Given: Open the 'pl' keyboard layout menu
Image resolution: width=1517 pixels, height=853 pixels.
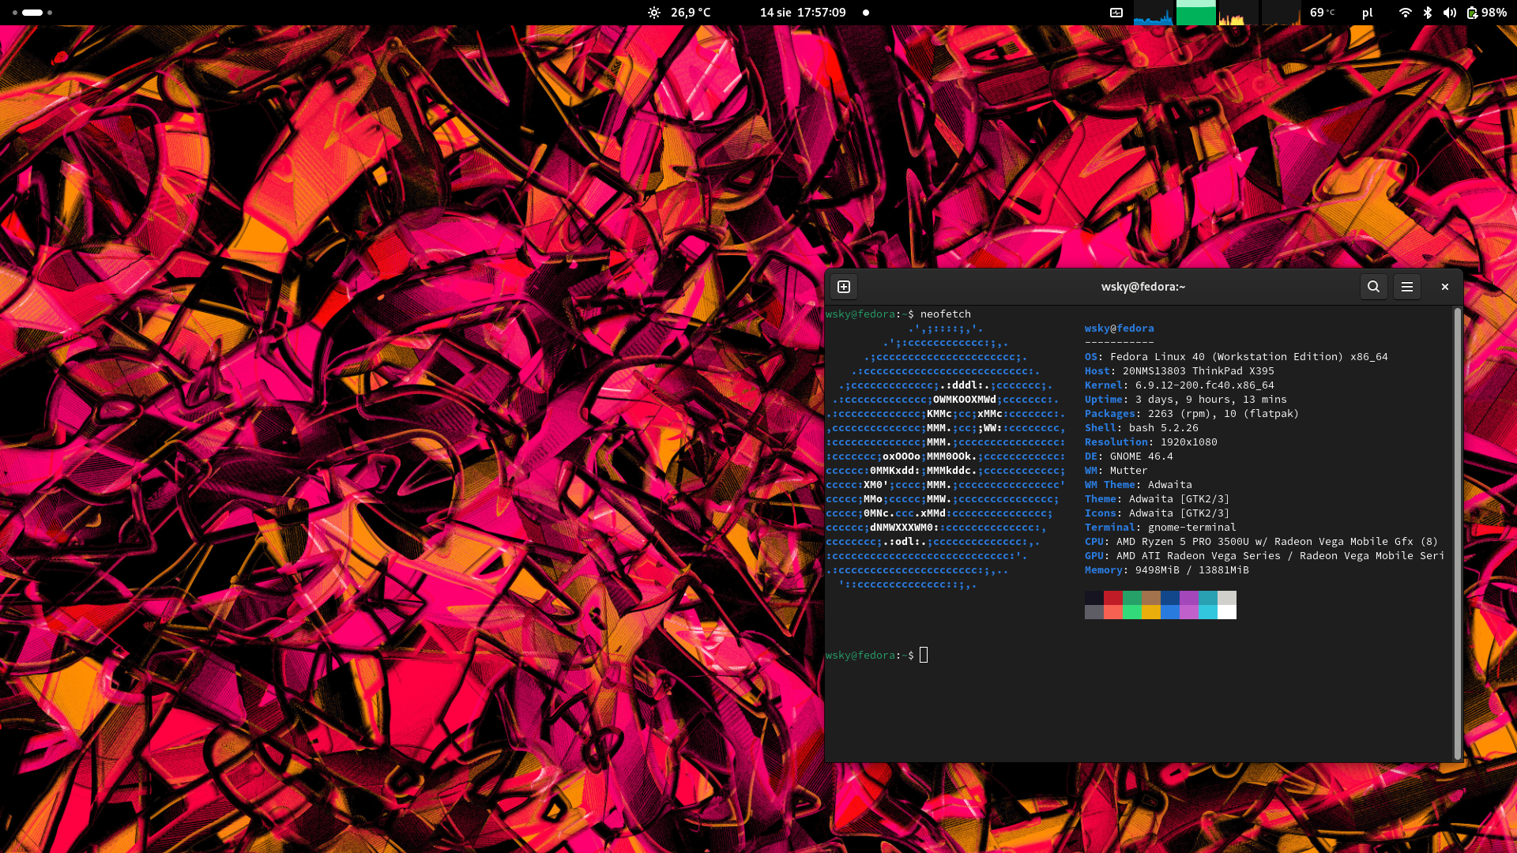Looking at the screenshot, I should 1367,13.
